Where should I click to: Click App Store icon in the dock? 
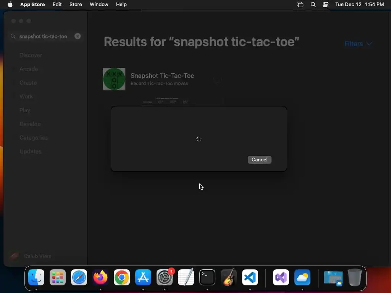point(143,277)
